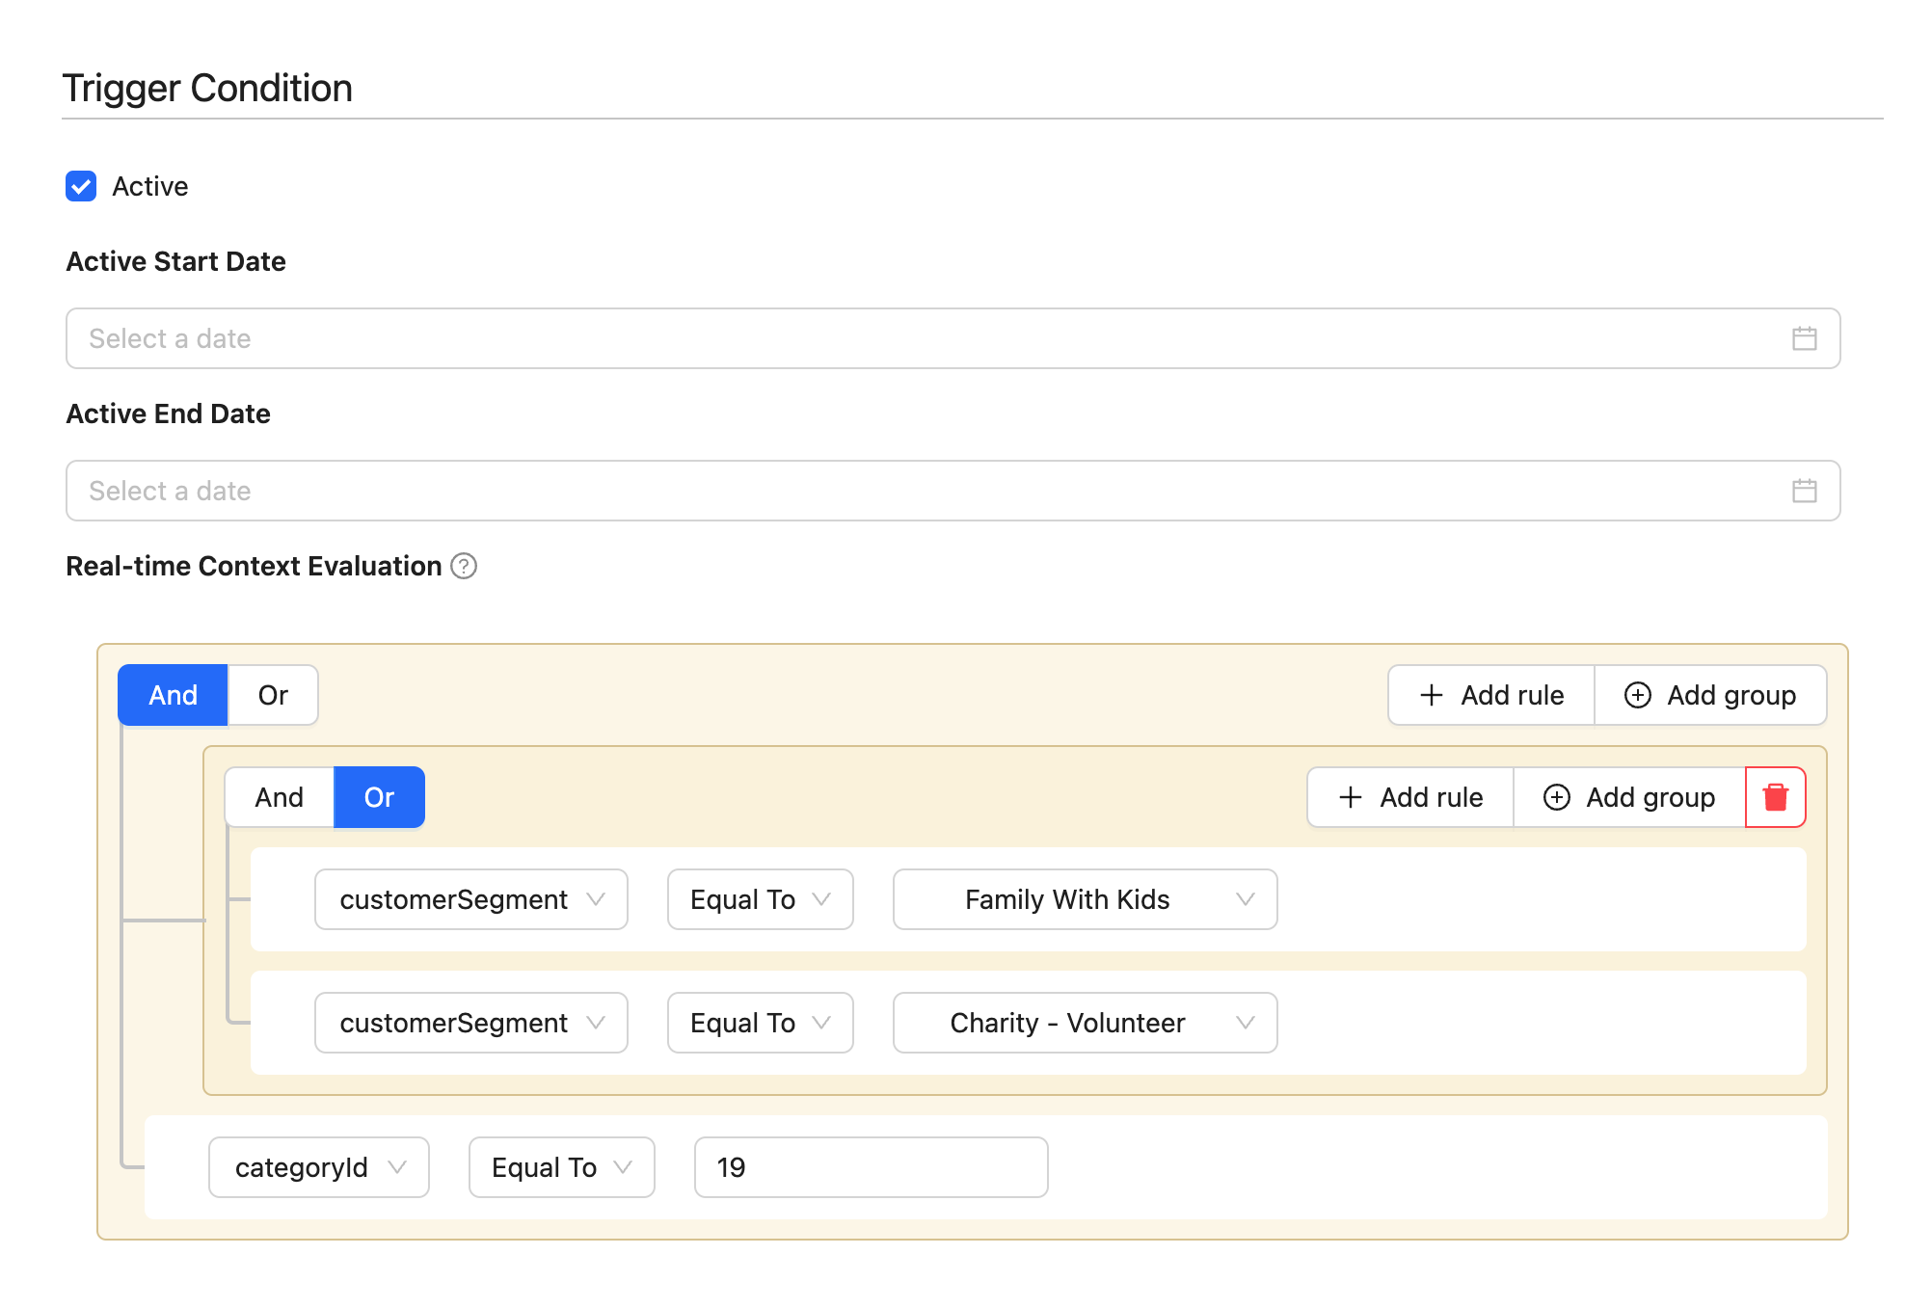Switch inner group logic to And

pos(279,797)
